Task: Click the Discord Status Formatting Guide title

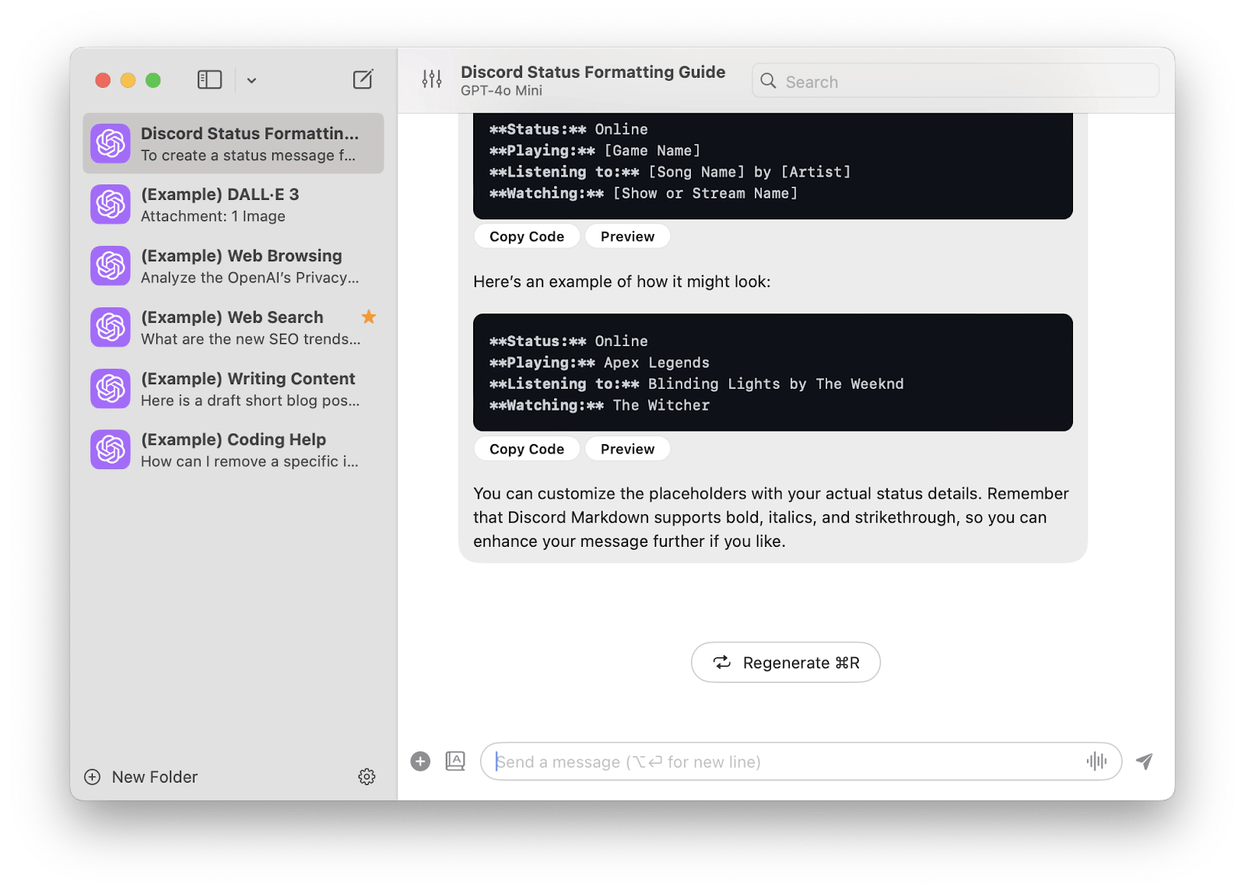Action: pos(593,72)
